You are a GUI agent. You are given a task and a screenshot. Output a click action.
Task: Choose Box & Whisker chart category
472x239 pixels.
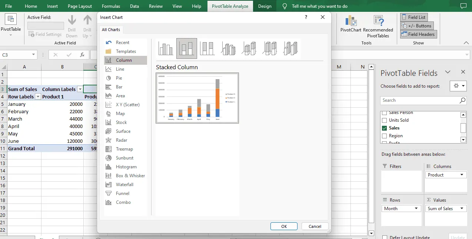coord(126,176)
